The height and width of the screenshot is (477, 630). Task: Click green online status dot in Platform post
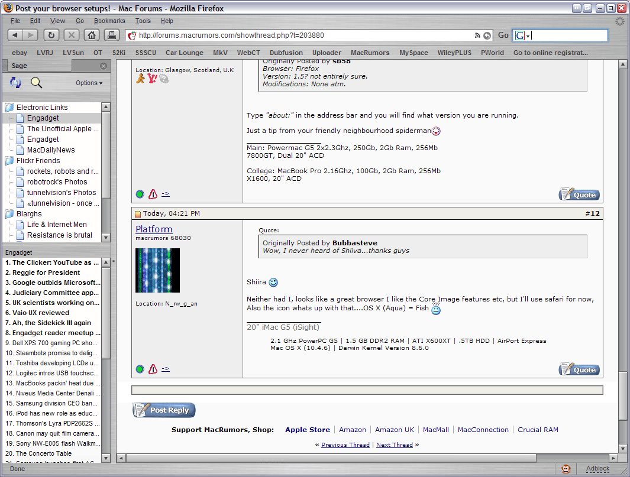click(140, 369)
